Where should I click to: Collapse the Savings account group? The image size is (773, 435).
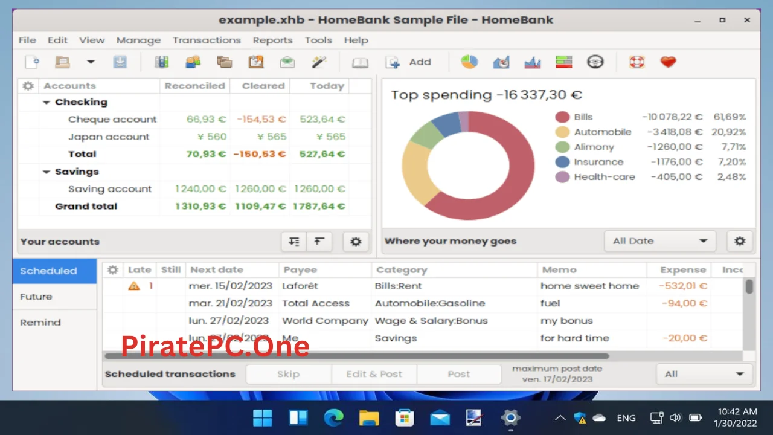coord(47,172)
